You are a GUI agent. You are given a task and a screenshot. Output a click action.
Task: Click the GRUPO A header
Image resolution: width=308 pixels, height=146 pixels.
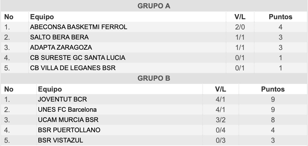pyautogui.click(x=154, y=6)
